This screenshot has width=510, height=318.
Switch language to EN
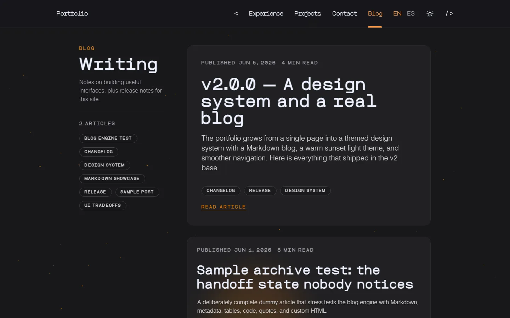[x=397, y=13]
